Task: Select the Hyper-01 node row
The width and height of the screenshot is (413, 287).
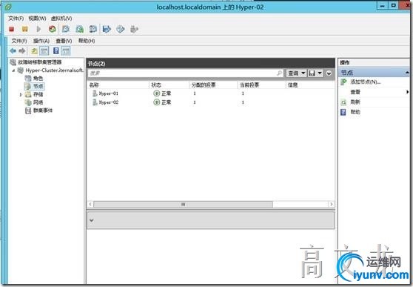Action: click(x=211, y=93)
